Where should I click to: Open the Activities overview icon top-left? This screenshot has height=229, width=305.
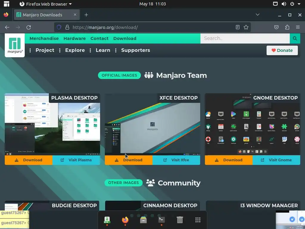(7, 4)
